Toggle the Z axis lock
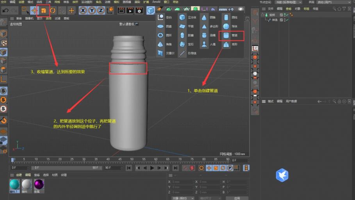Viewport: 355px width, 200px height. pyautogui.click(x=101, y=11)
